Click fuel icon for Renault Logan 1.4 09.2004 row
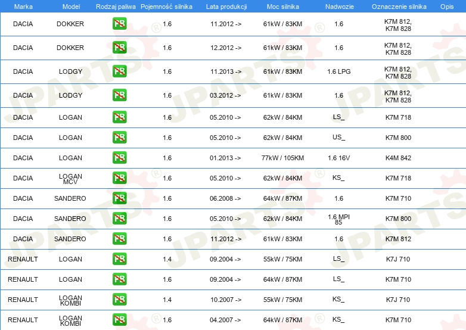This screenshot has height=330, width=466. click(119, 259)
